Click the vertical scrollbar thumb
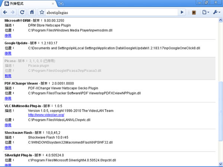 pos(220,111)
